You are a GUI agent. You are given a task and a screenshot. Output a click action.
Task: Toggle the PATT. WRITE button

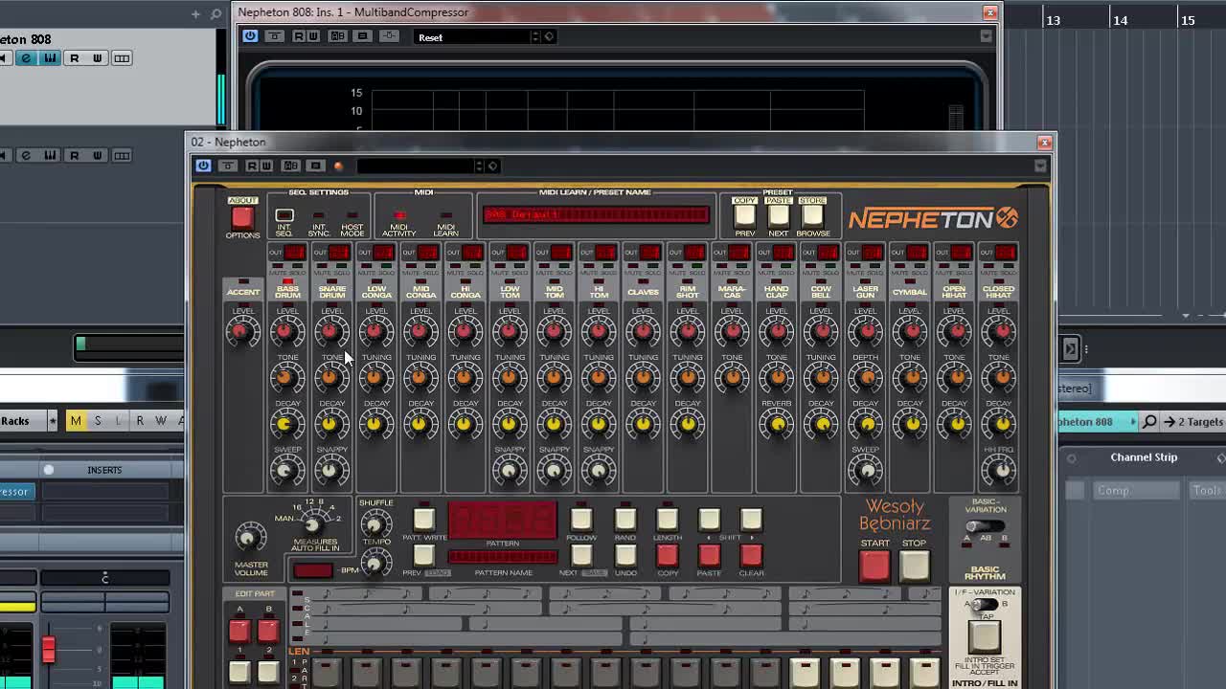[423, 520]
